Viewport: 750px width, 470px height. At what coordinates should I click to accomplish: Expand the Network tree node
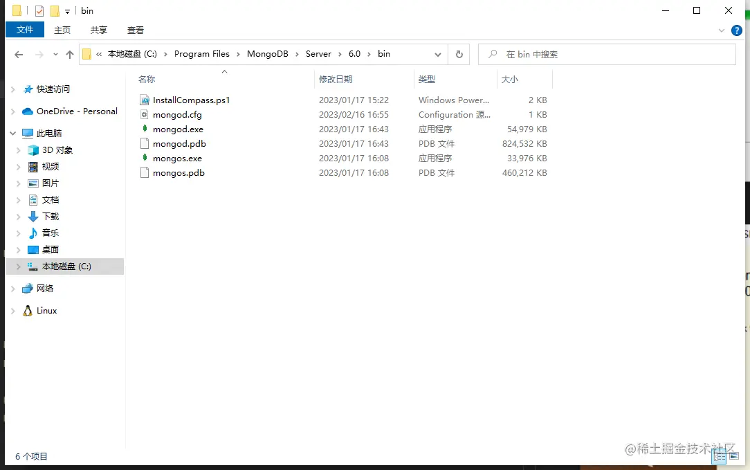[x=13, y=288]
